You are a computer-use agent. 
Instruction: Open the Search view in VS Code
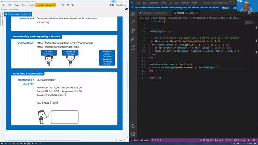tap(133, 22)
